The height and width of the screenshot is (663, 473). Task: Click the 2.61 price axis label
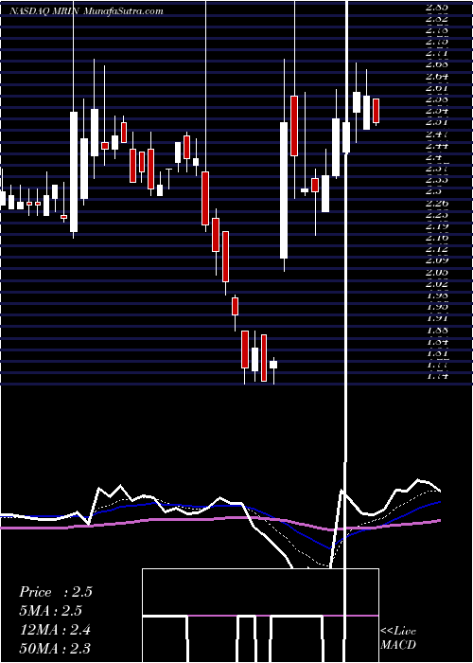point(437,88)
